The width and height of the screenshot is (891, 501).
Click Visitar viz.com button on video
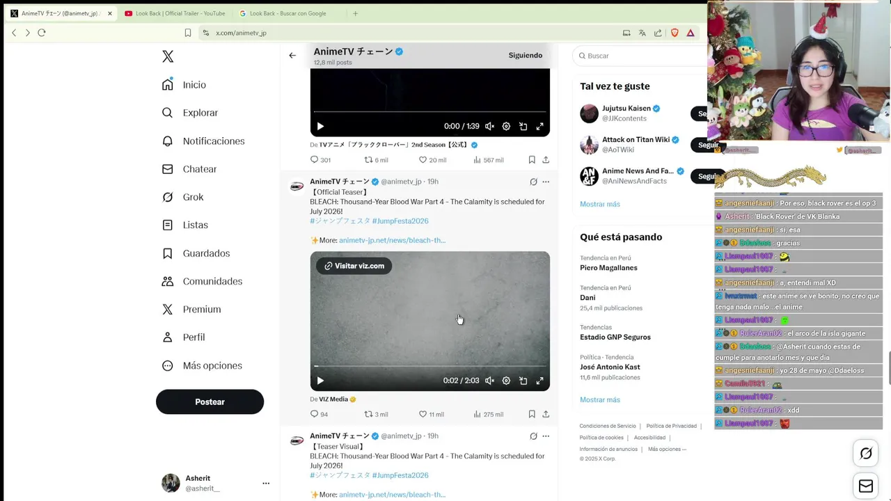click(354, 266)
